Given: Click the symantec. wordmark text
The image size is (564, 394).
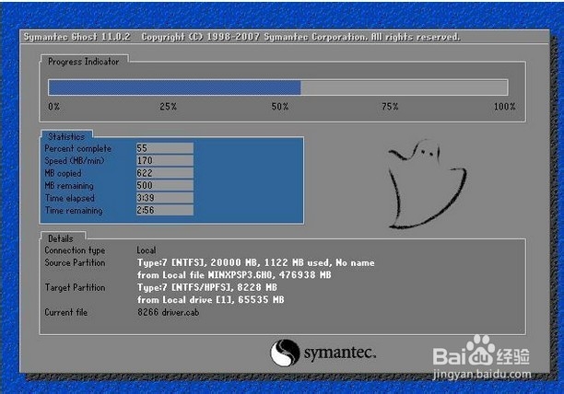Looking at the screenshot, I should click(340, 353).
